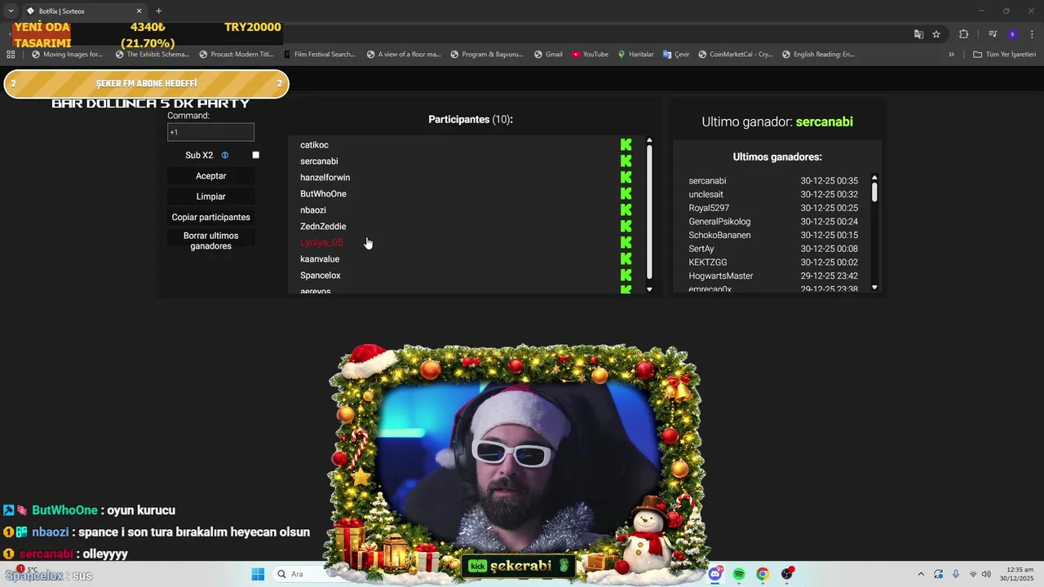Open the English Reading bookmark
This screenshot has height=587, width=1044.
pyautogui.click(x=818, y=55)
